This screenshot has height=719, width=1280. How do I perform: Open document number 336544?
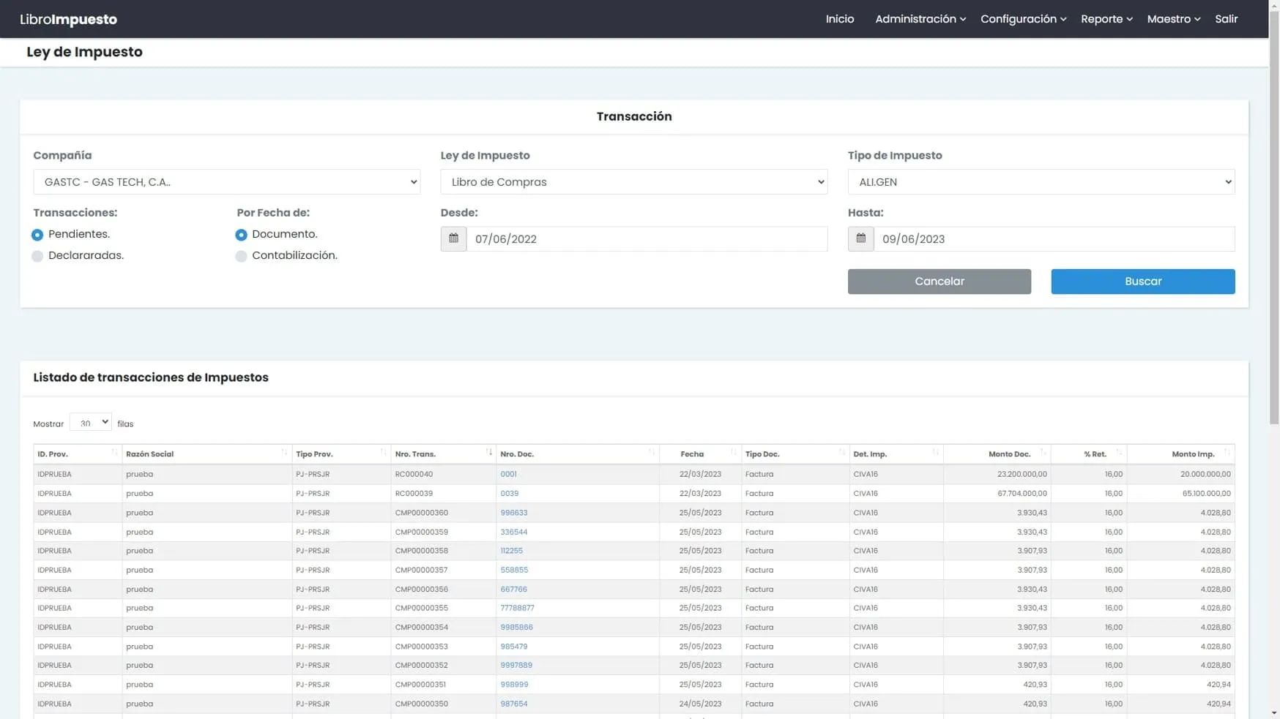(x=513, y=532)
